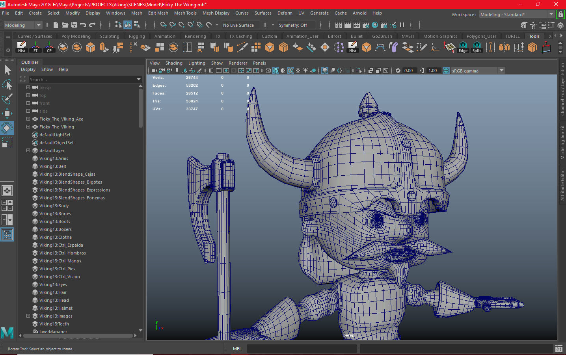
Task: Switch to the Sculpting shelf tab
Action: pyautogui.click(x=110, y=36)
